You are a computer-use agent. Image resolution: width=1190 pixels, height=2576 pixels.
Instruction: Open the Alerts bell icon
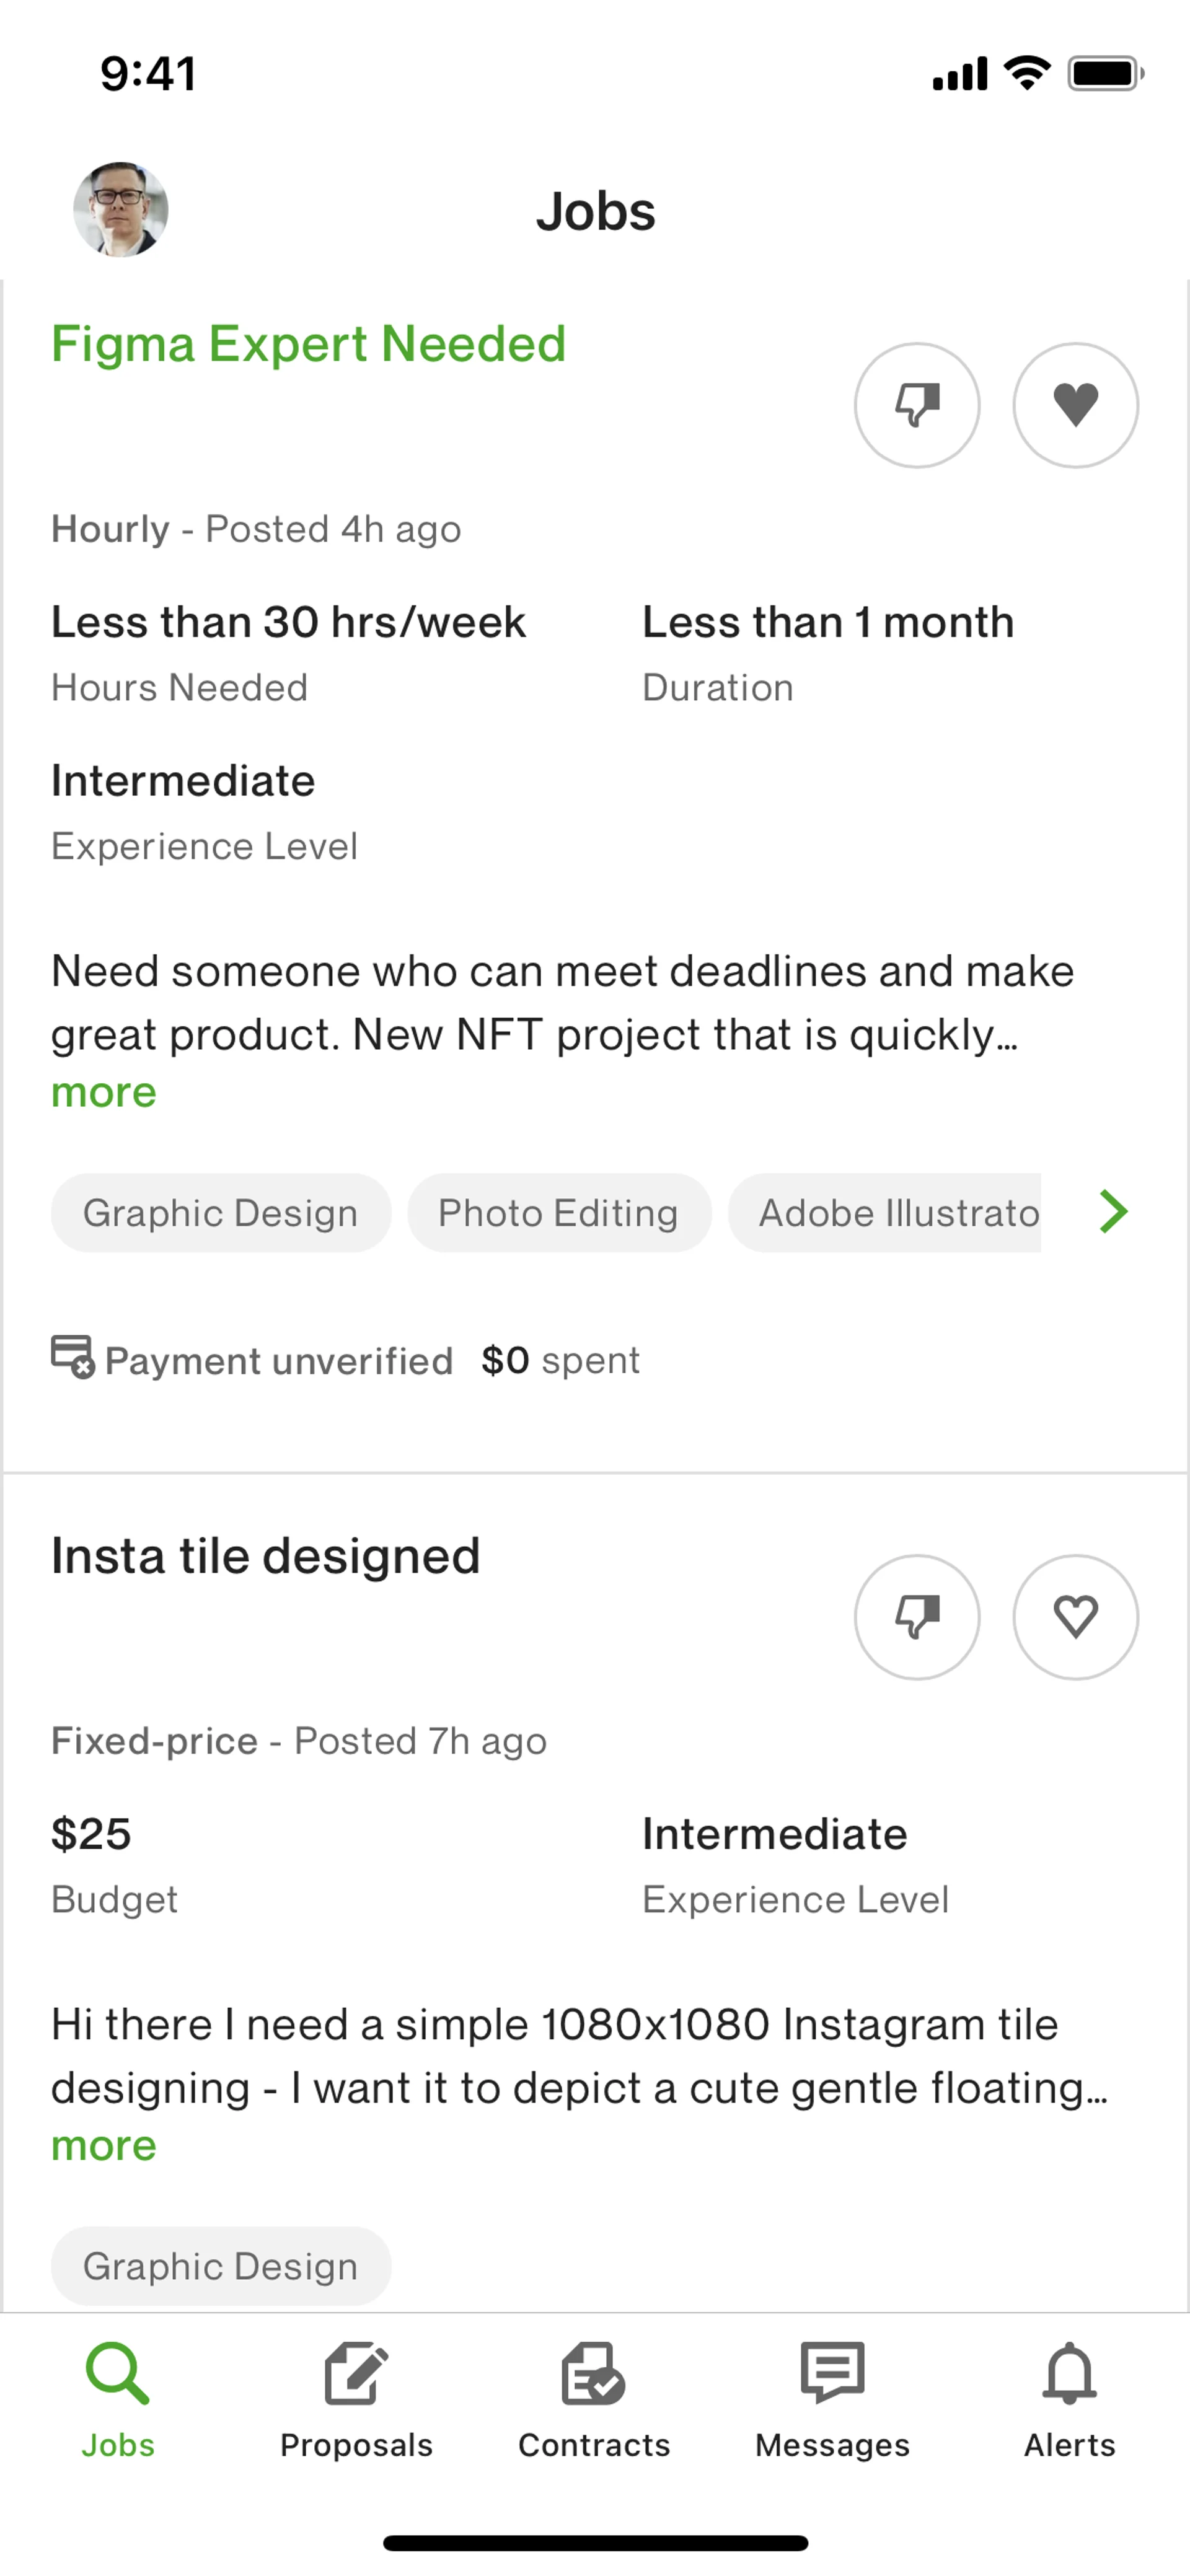pyautogui.click(x=1069, y=2374)
